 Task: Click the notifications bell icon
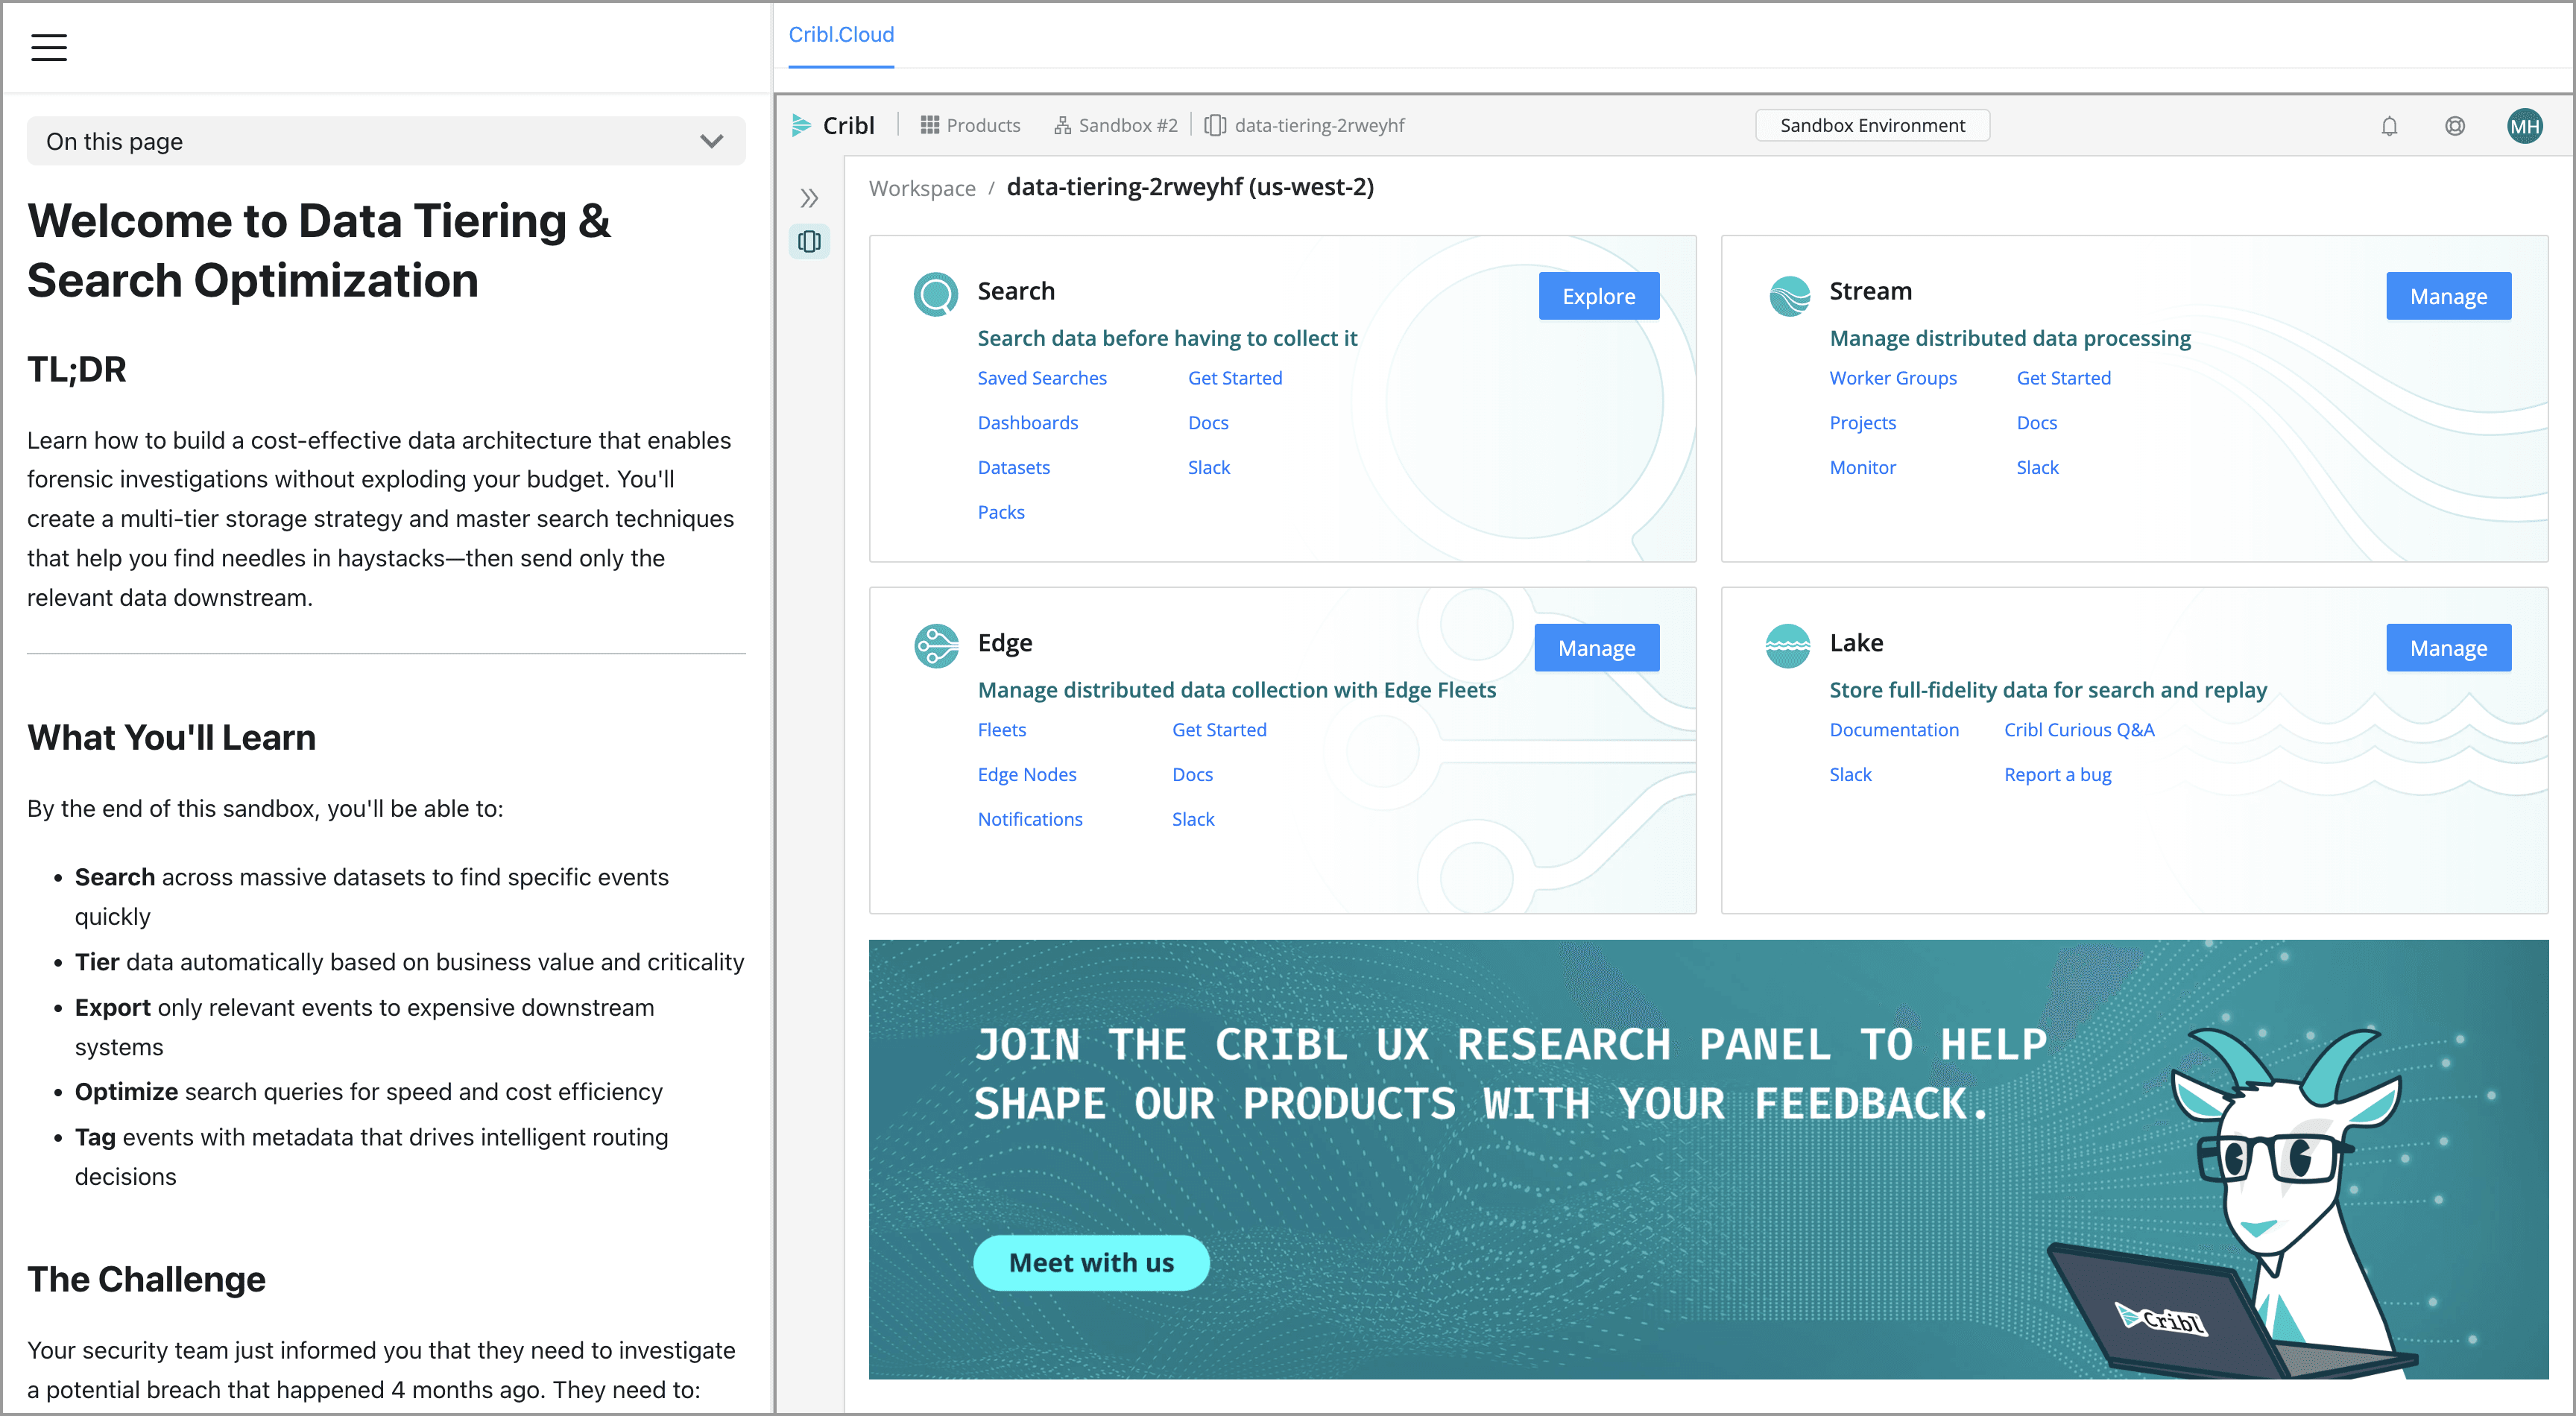(x=2389, y=126)
